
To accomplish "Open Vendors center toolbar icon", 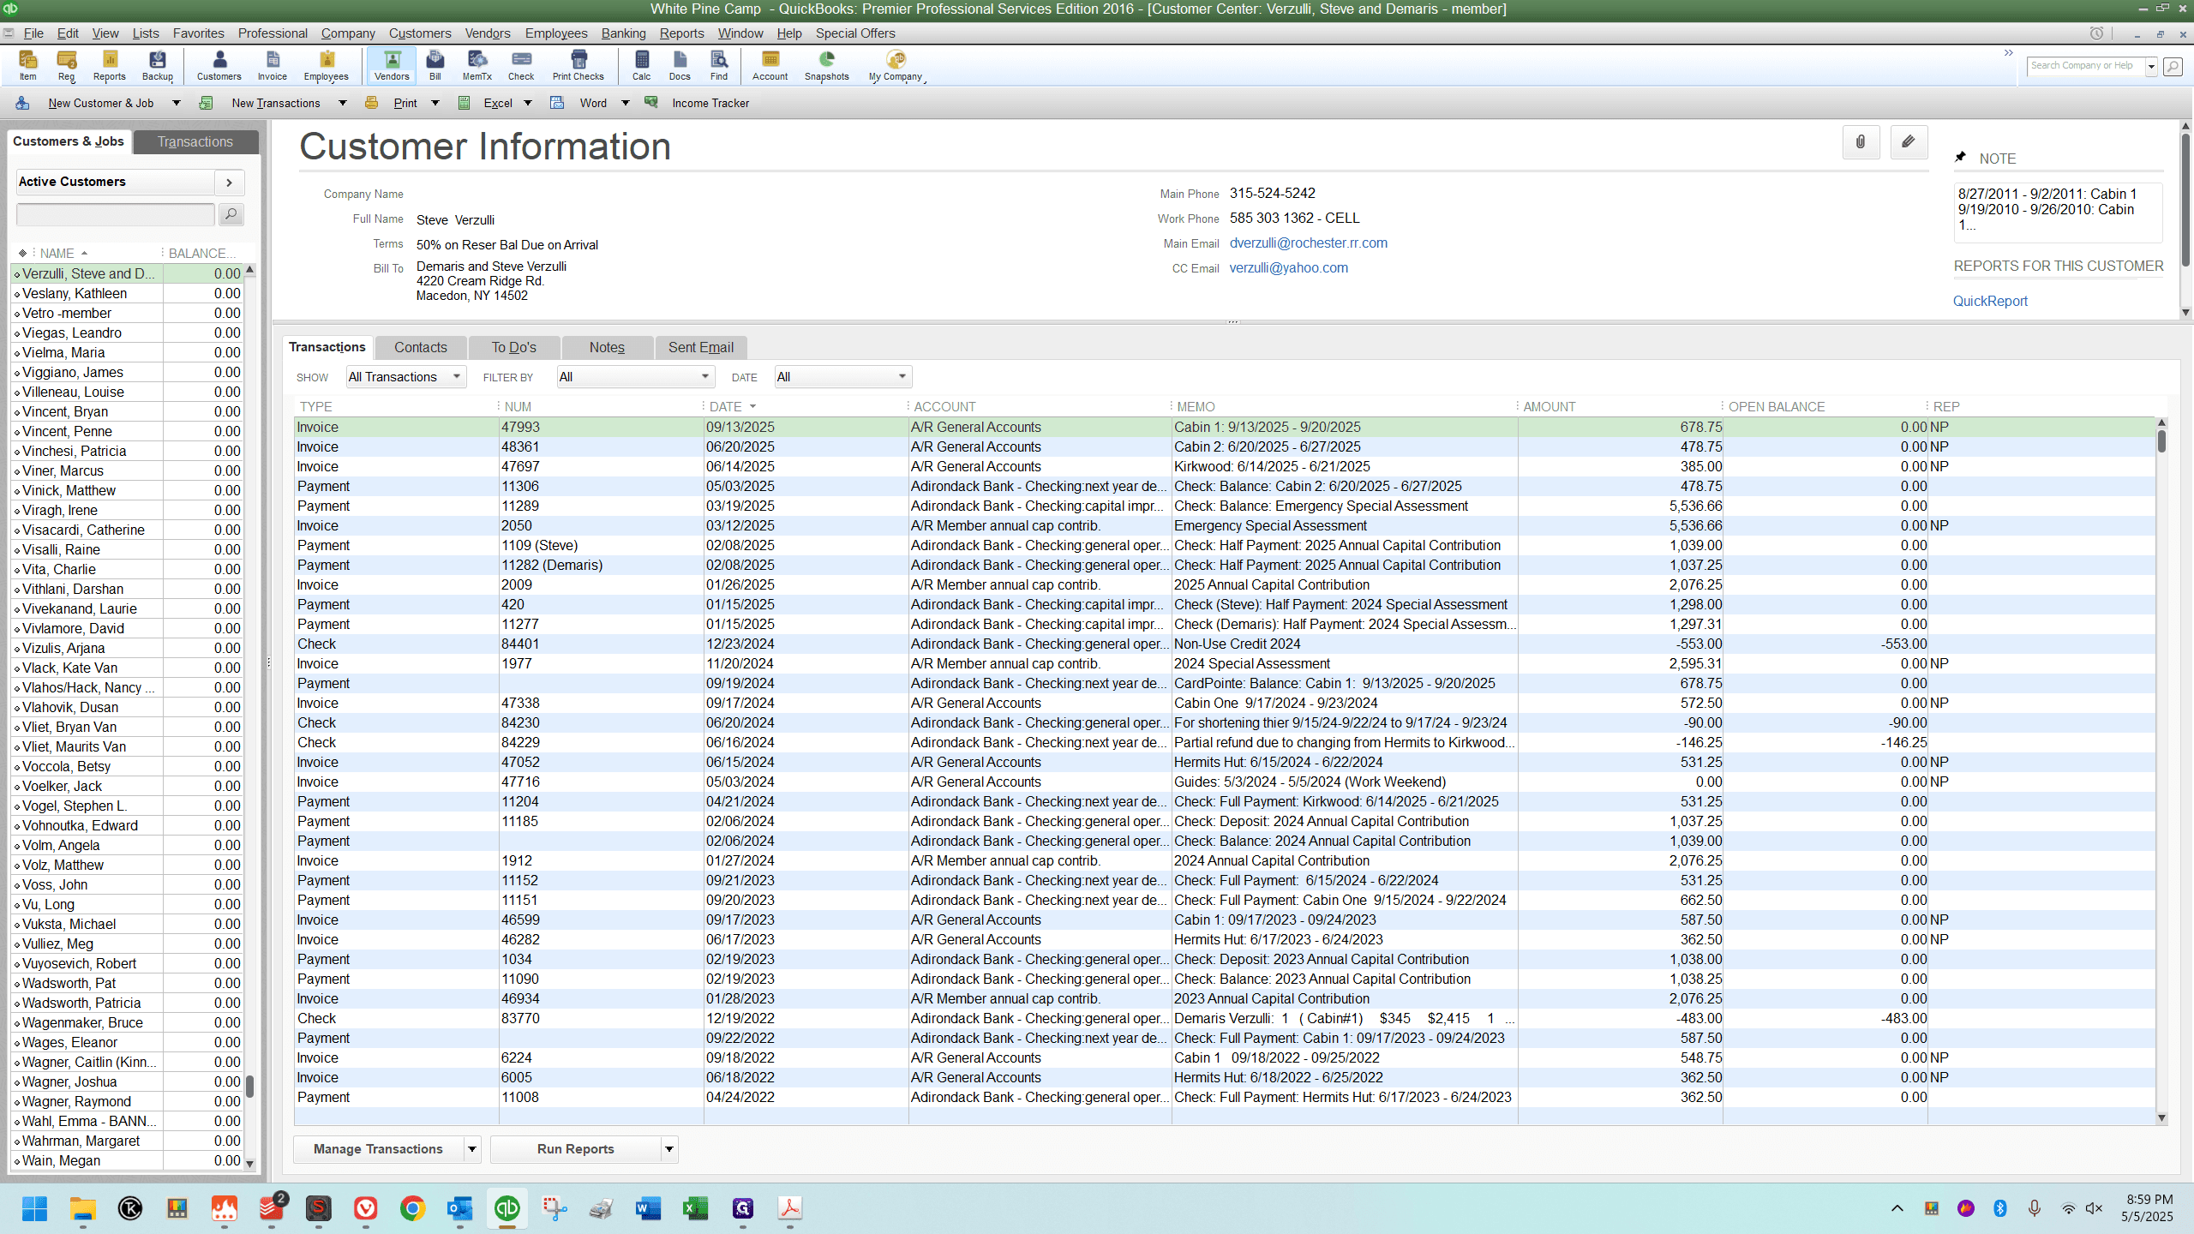I will pos(392,66).
